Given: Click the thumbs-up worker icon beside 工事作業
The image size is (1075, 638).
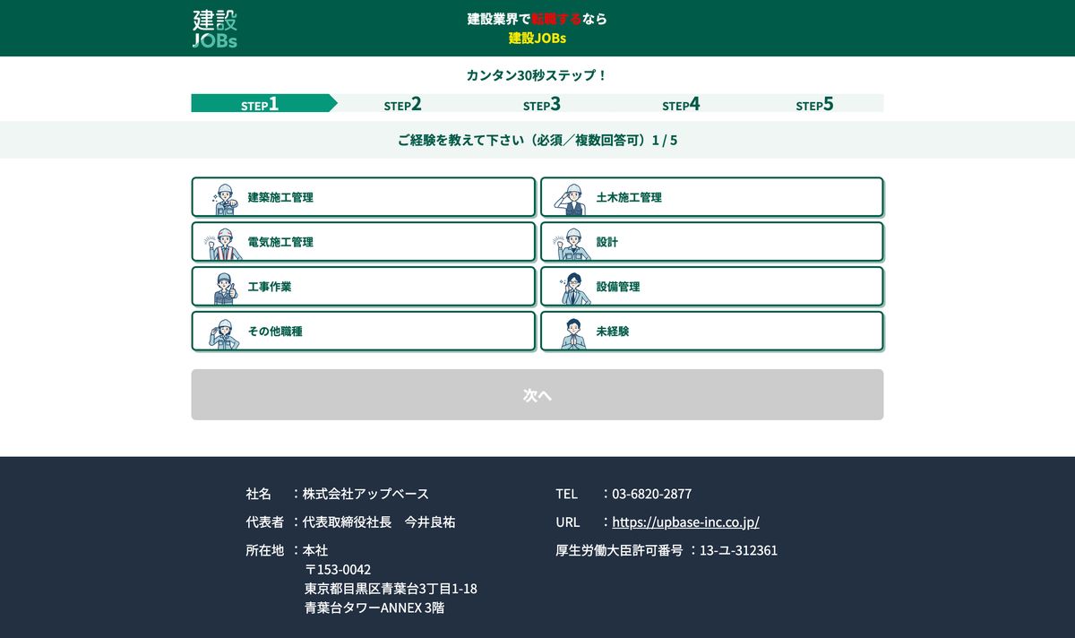Looking at the screenshot, I should tap(224, 288).
